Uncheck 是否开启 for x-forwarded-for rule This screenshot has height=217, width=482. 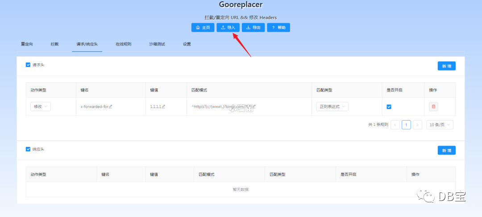[389, 107]
